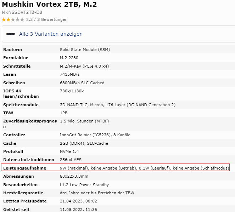Click the date '11.08.2022, 11:36'

pos(78,210)
